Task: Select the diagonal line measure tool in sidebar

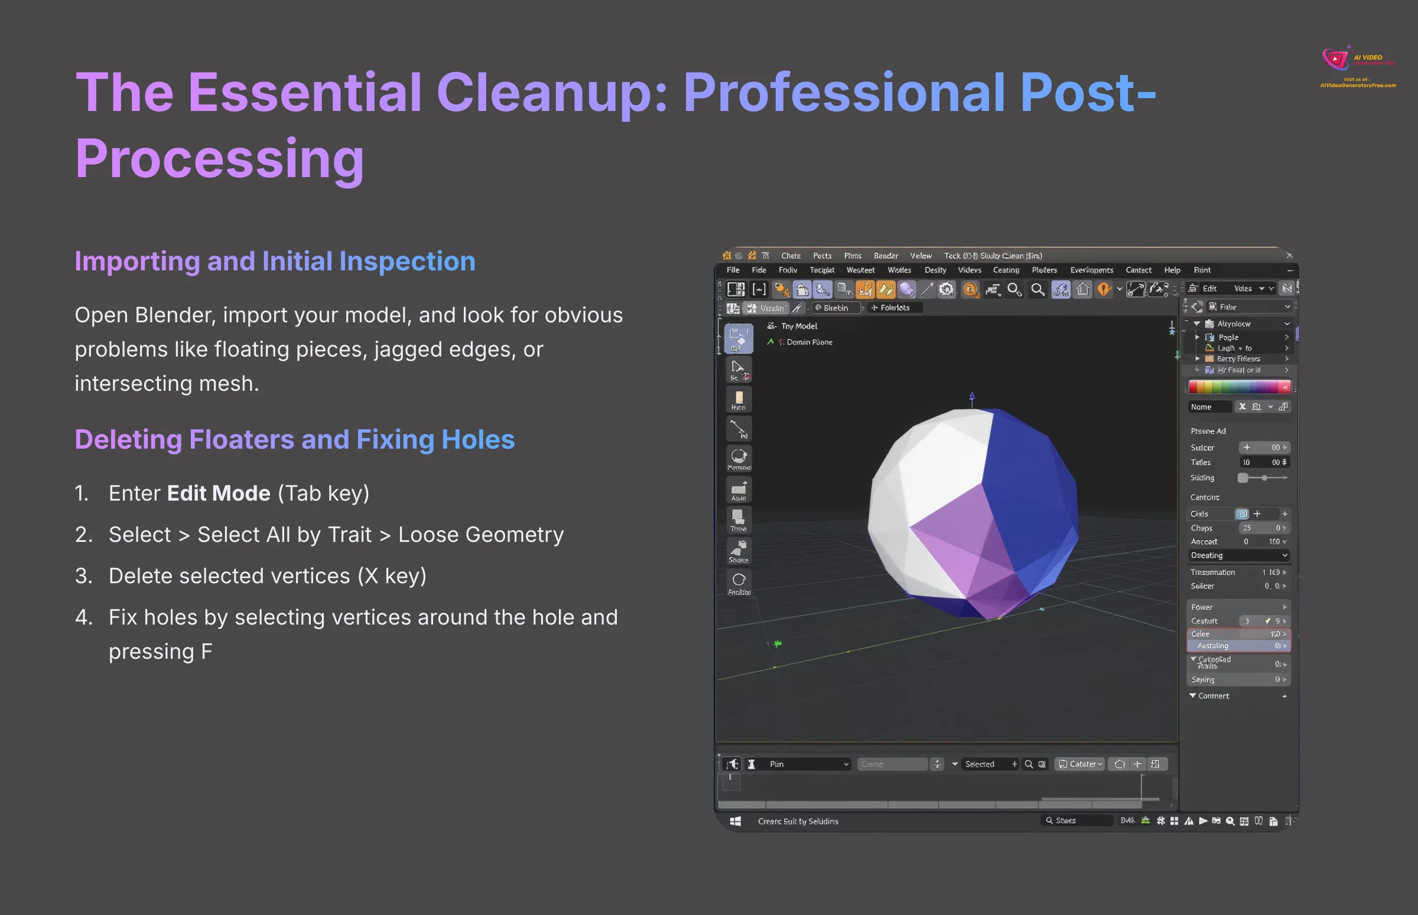Action: tap(739, 429)
